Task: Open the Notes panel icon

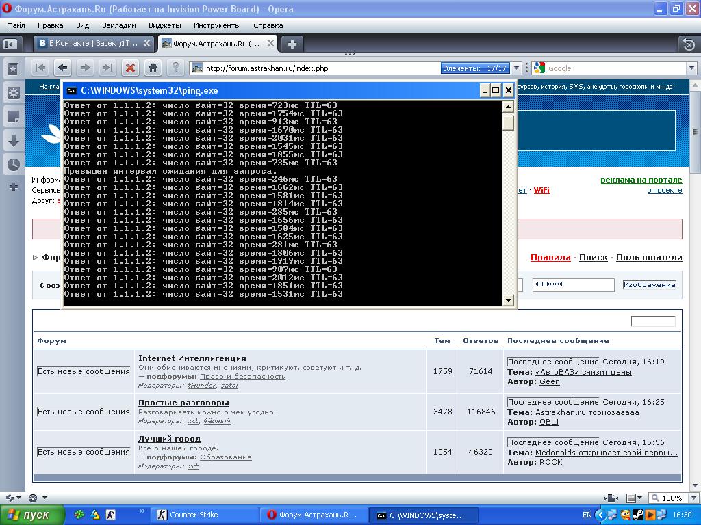Action: [14, 116]
